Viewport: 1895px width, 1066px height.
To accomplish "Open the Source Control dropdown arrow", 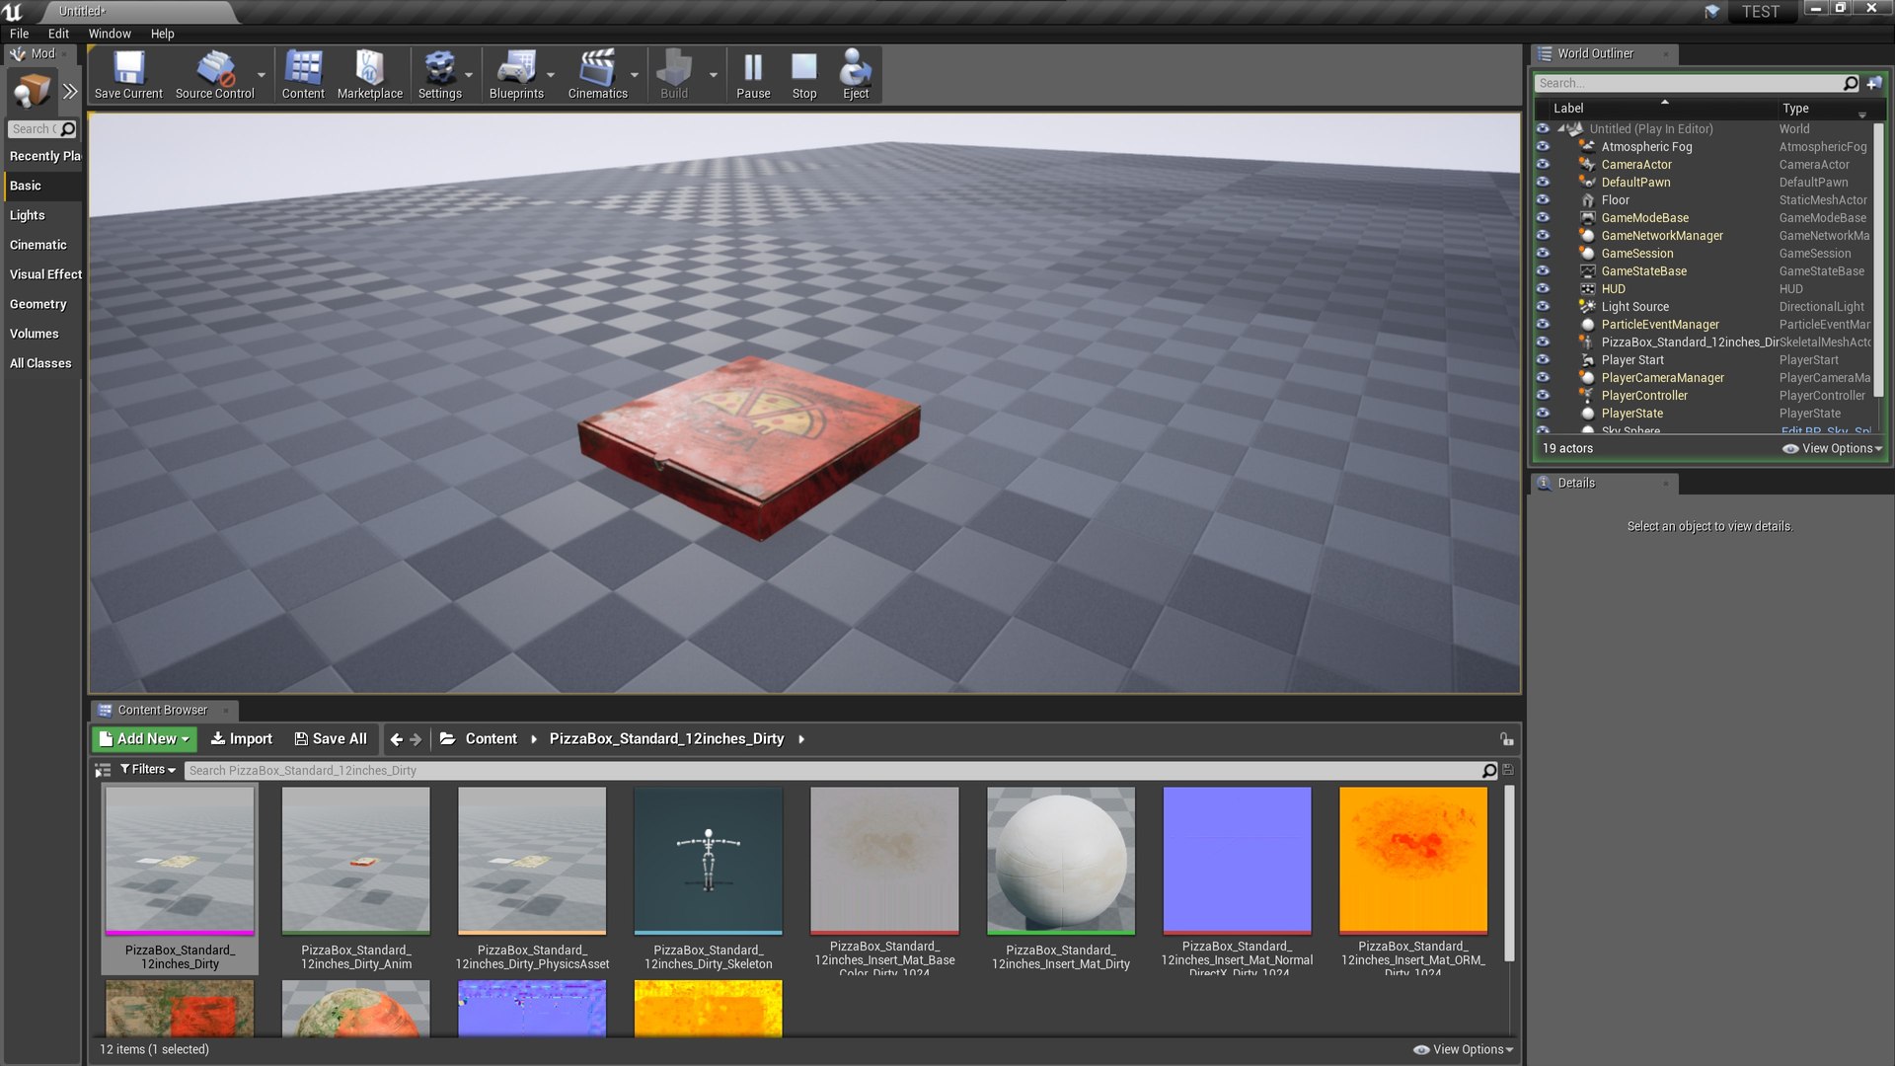I will click(x=262, y=75).
